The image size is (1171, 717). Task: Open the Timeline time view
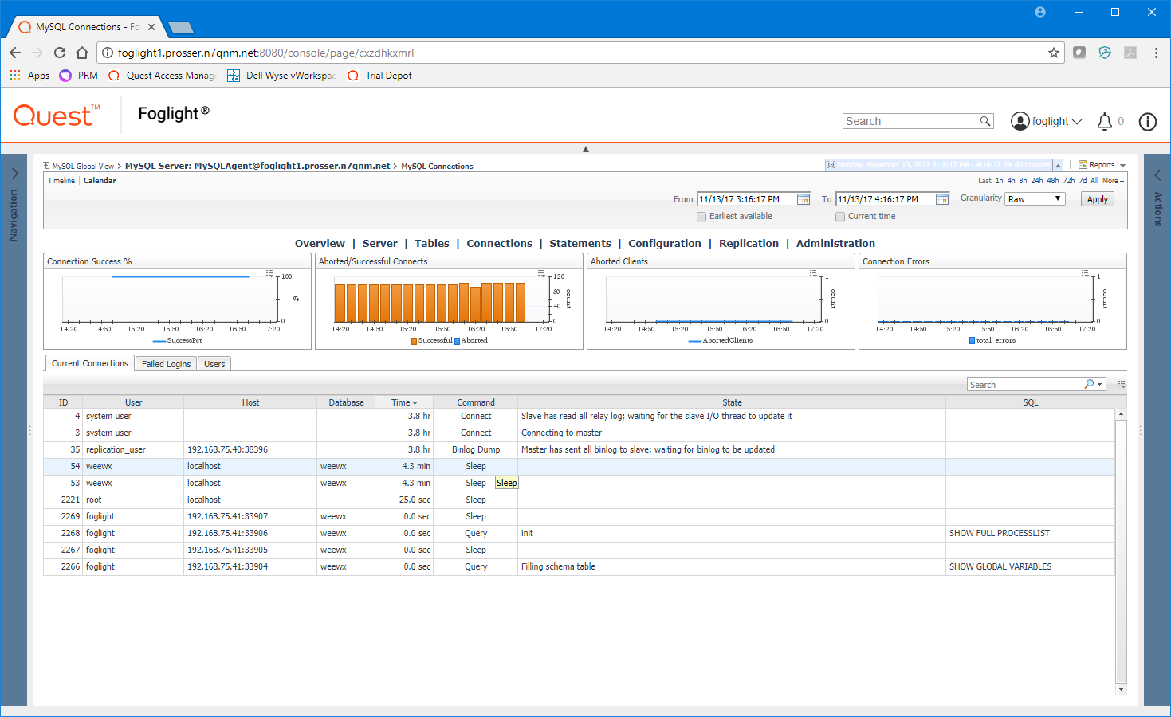[61, 181]
